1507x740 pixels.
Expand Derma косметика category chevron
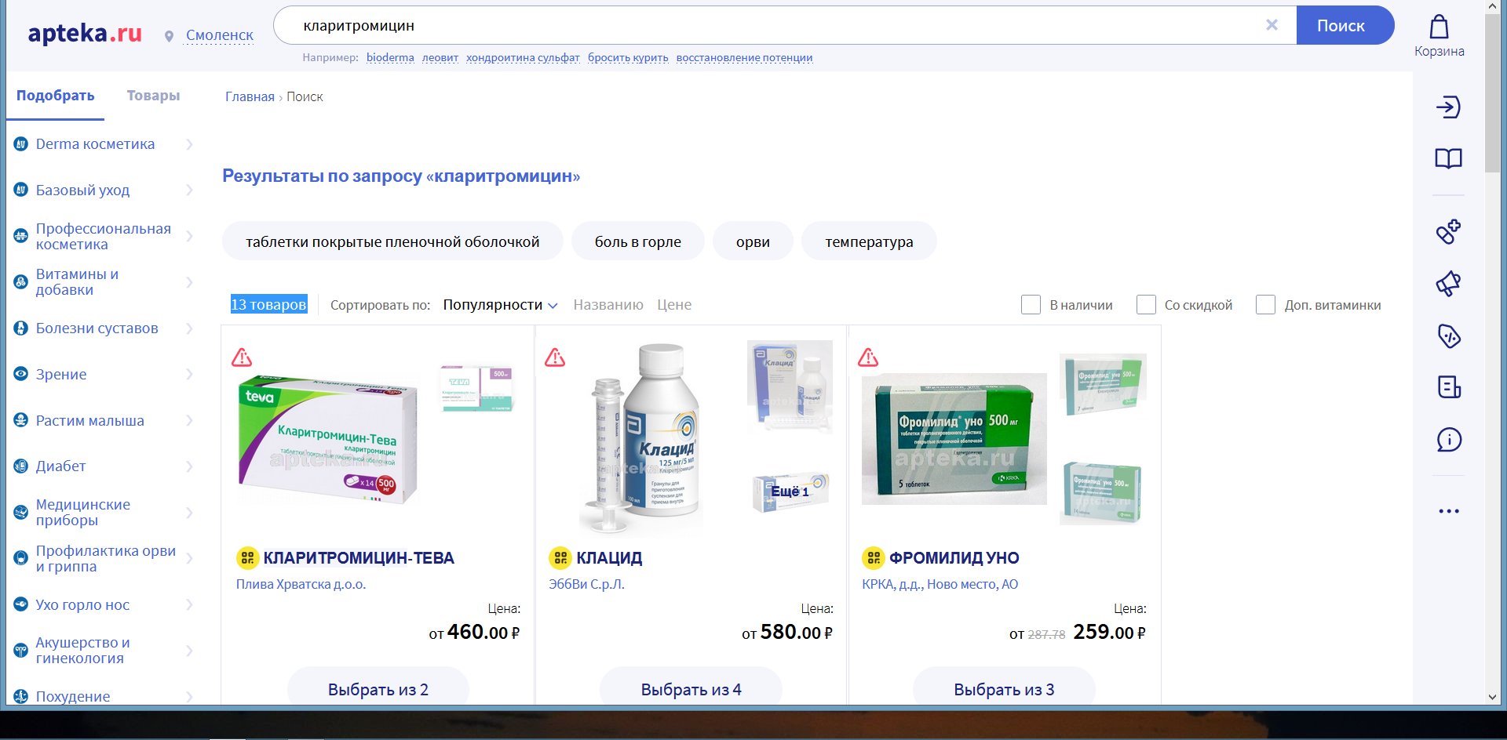pos(189,143)
